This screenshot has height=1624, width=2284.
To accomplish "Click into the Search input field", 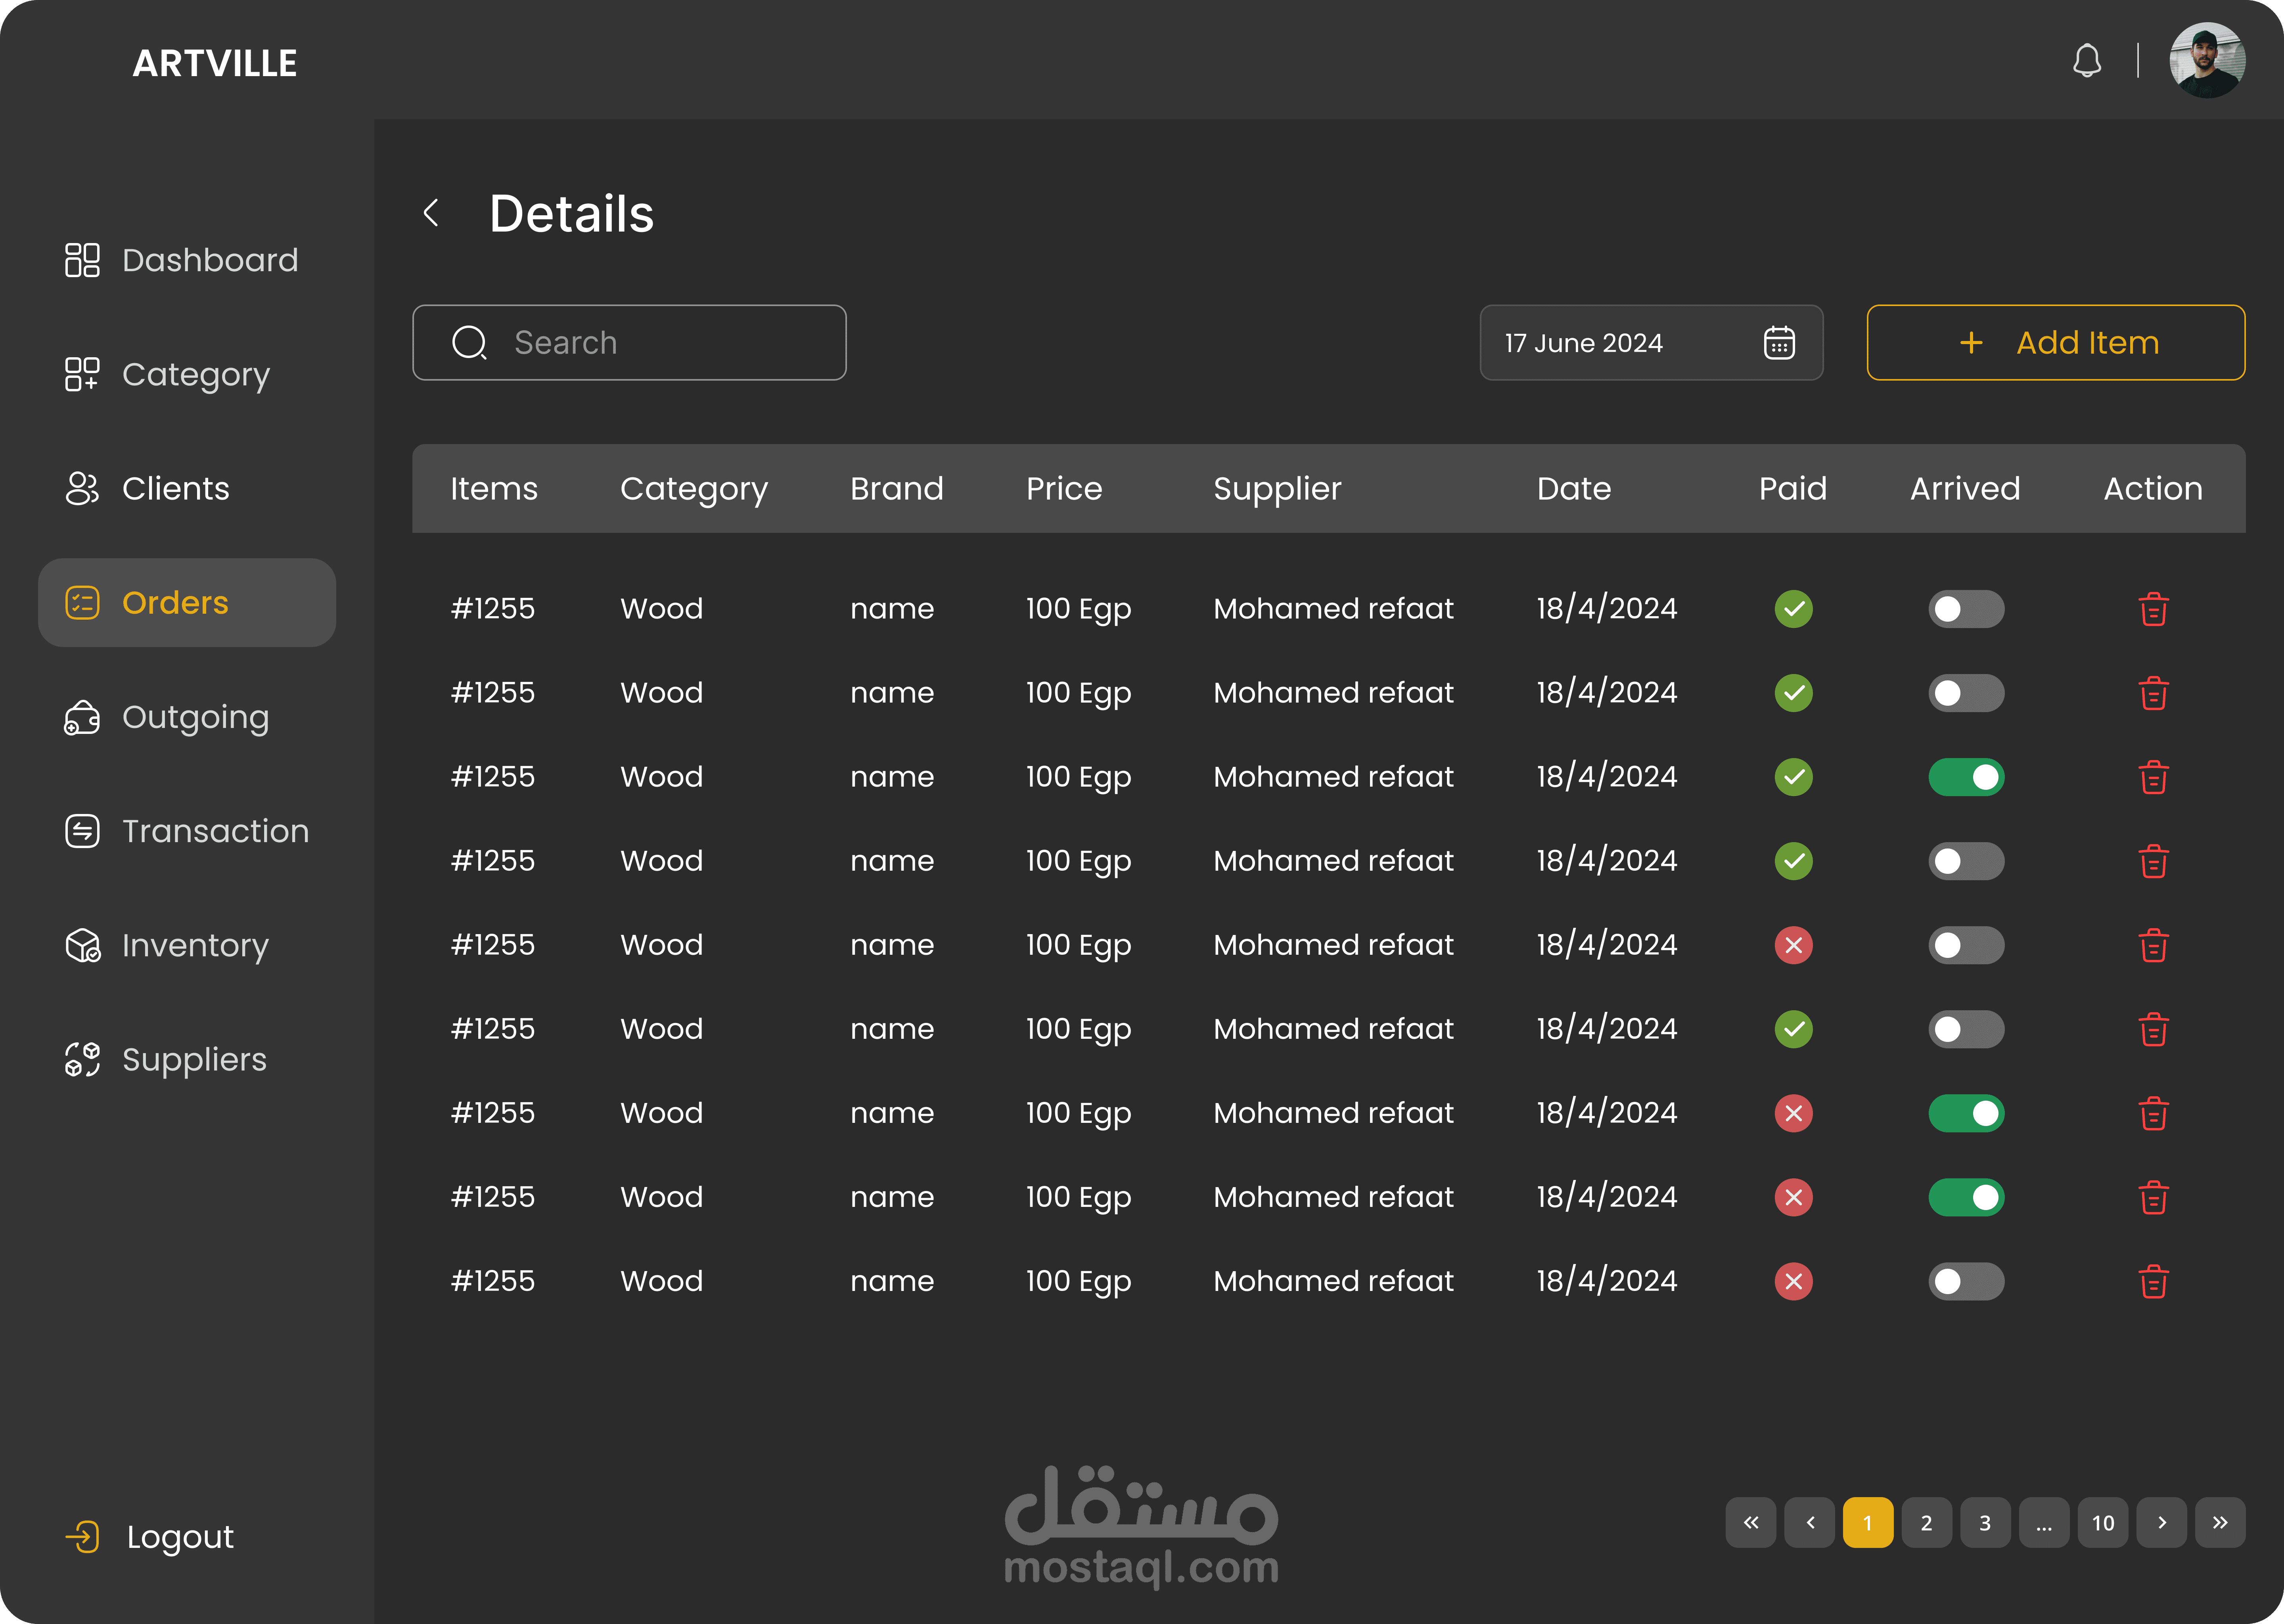I will point(660,343).
